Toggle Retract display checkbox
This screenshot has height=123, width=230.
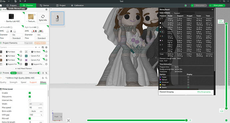(x=188, y=80)
